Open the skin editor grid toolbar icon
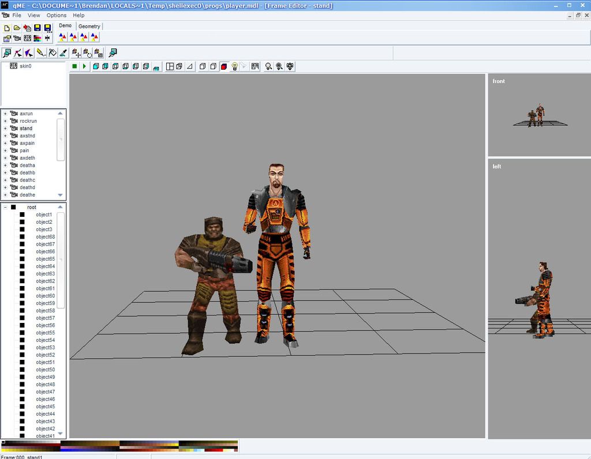Image resolution: width=591 pixels, height=459 pixels. [x=27, y=39]
